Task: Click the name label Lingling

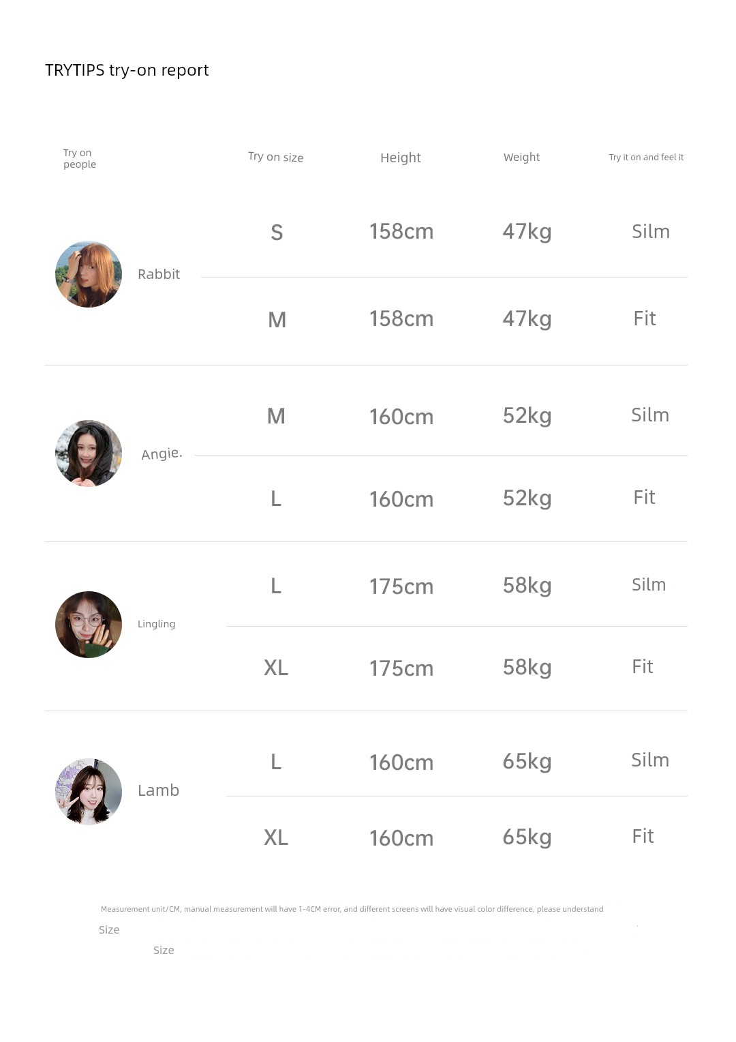Action: pos(156,624)
